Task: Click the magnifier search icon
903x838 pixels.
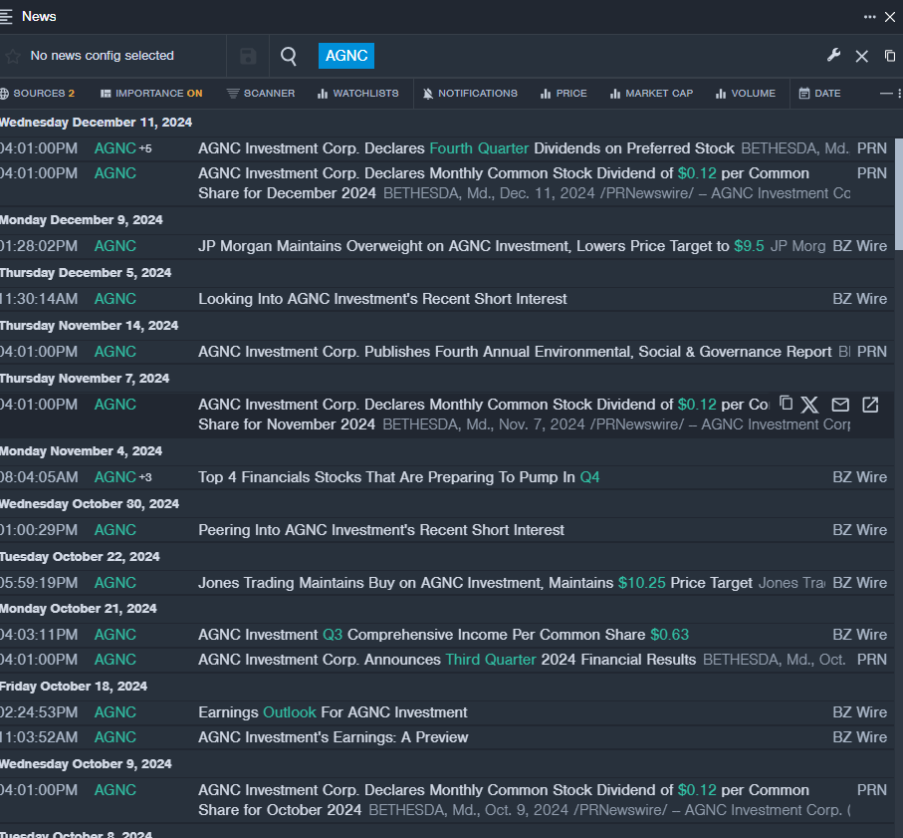Action: (x=289, y=56)
